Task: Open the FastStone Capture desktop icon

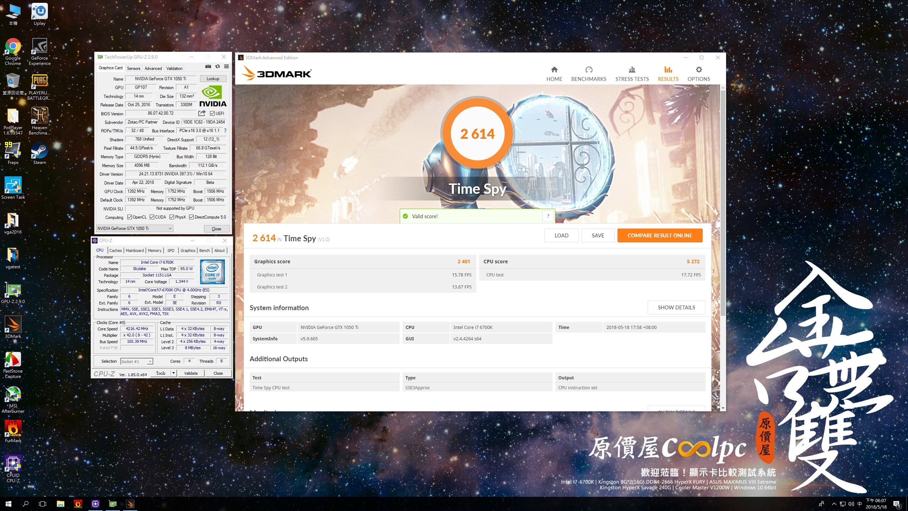Action: tap(13, 365)
